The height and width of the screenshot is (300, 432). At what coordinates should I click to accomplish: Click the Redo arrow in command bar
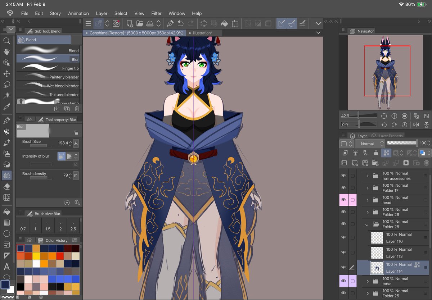[191, 24]
